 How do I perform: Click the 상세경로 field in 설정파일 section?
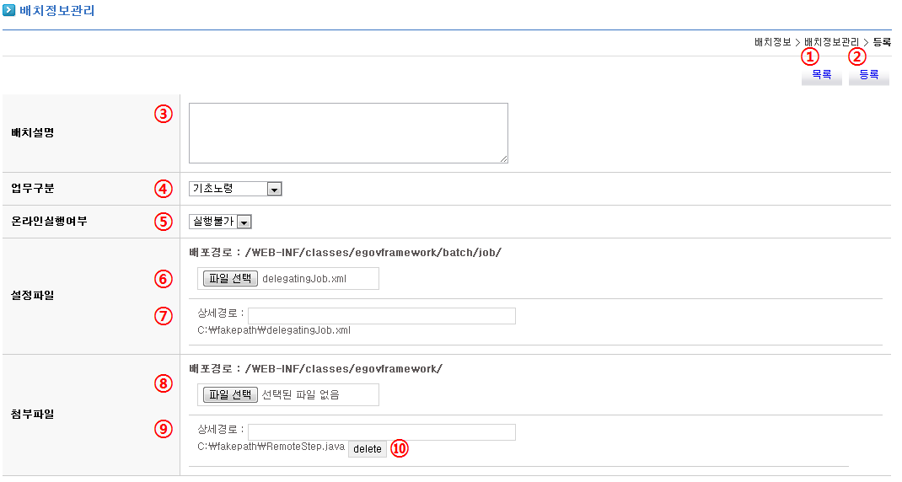click(381, 316)
